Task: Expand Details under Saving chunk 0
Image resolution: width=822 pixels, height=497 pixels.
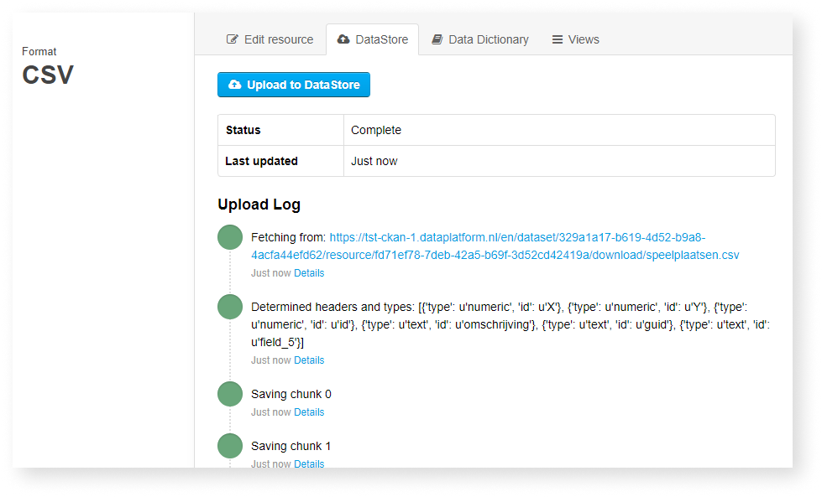Action: [309, 412]
